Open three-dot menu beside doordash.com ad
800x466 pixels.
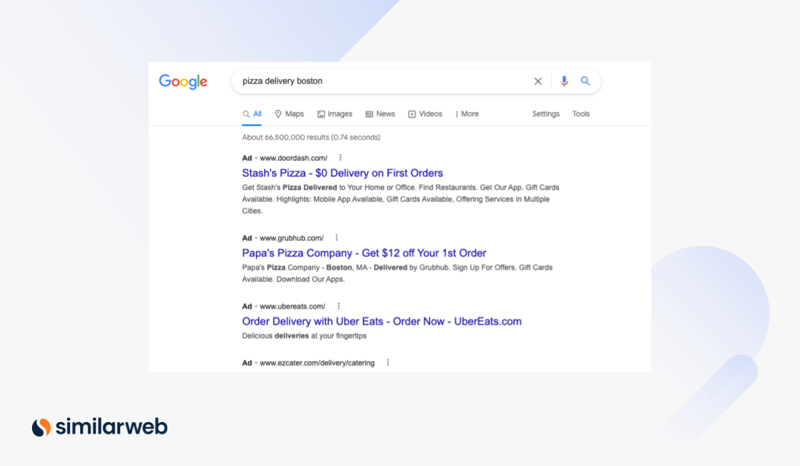[340, 158]
